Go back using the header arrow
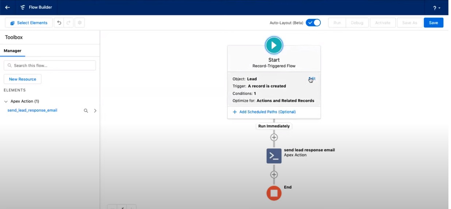 click(7, 7)
